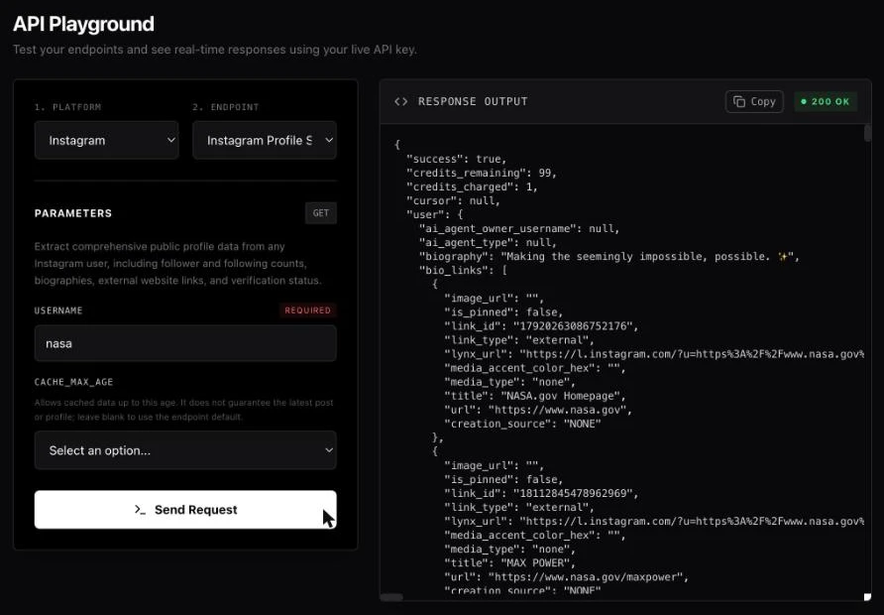Click the link_id 18112845478962969 line
This screenshot has width=884, height=615.
coord(541,493)
